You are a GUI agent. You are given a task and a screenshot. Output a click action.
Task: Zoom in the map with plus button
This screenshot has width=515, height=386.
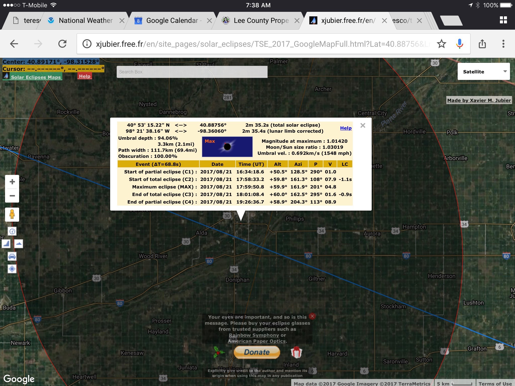(x=12, y=182)
